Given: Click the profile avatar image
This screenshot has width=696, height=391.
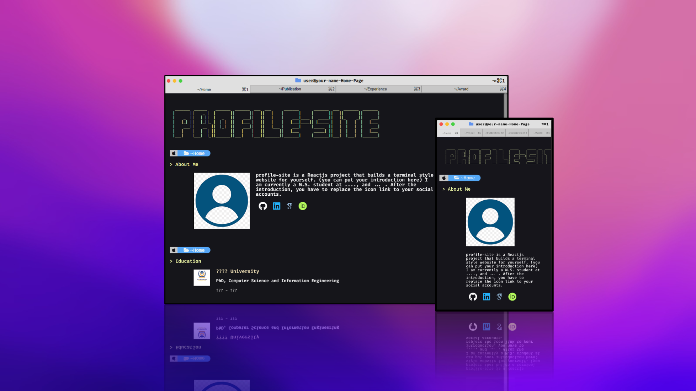Looking at the screenshot, I should coord(222,200).
